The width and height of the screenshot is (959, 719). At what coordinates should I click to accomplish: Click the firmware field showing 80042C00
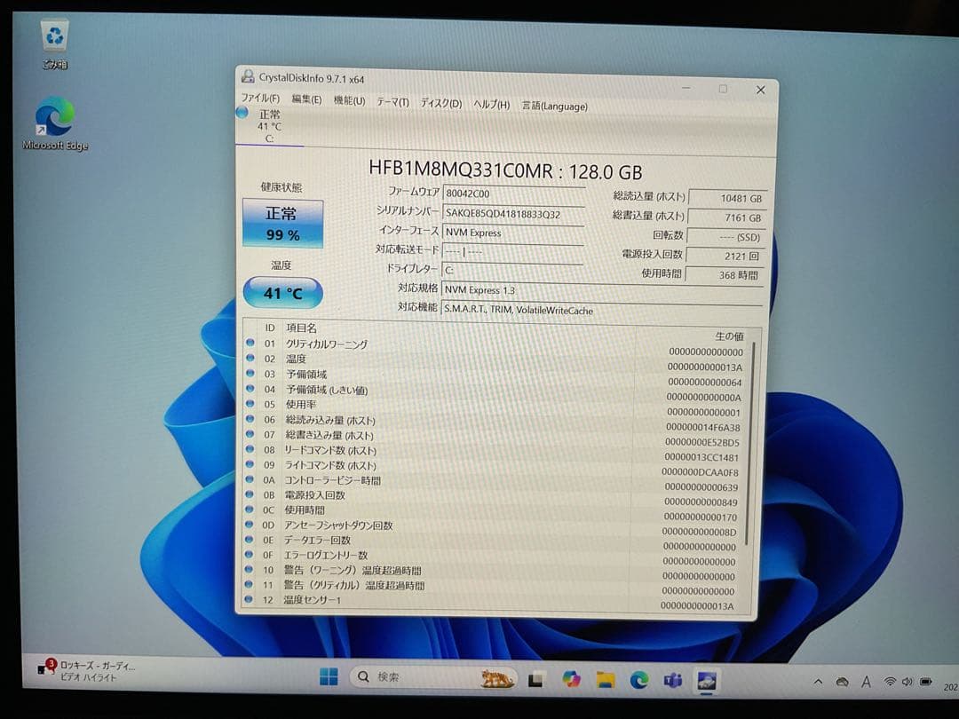tap(513, 193)
